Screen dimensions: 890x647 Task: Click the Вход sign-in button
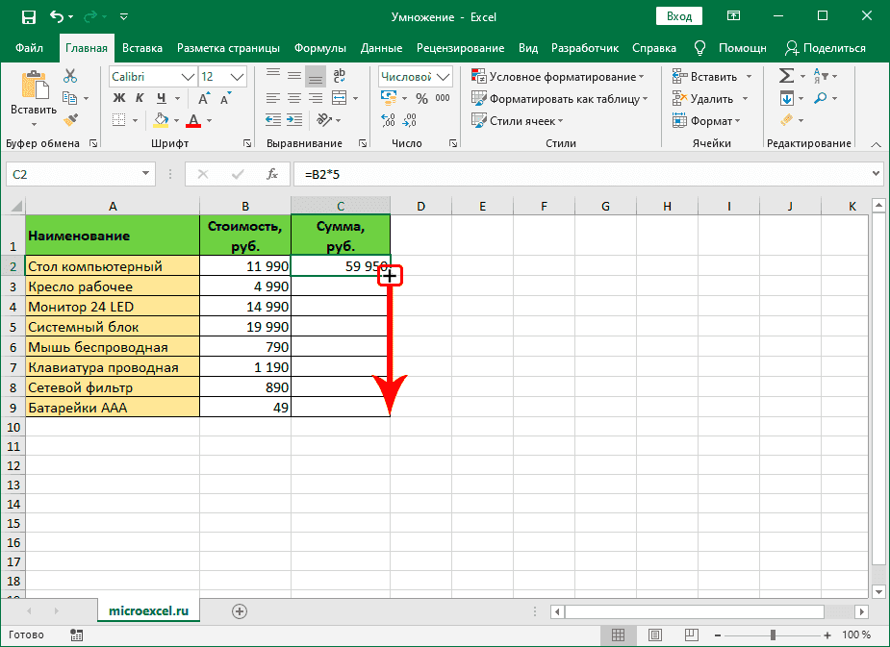[679, 16]
